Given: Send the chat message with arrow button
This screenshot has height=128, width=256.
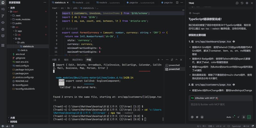Looking at the screenshot, I should tap(249, 117).
